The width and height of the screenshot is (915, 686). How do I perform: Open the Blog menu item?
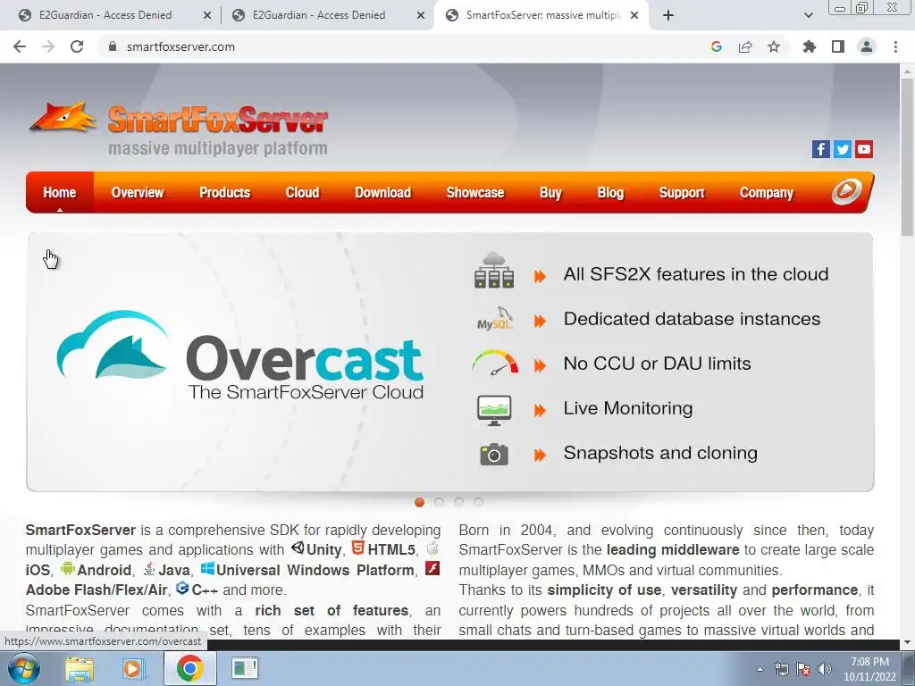click(x=610, y=193)
